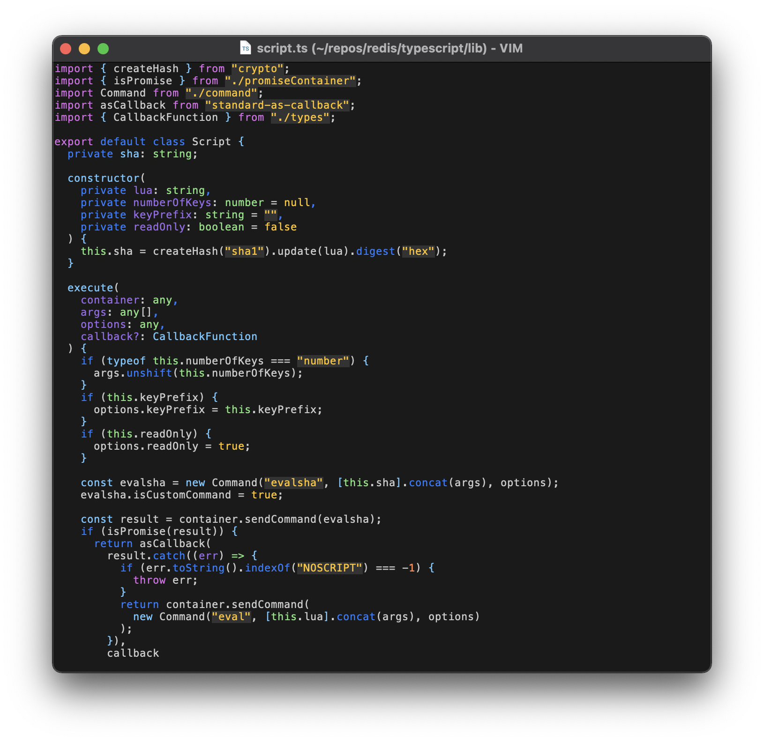Click the callback?: parameter name

tap(110, 337)
